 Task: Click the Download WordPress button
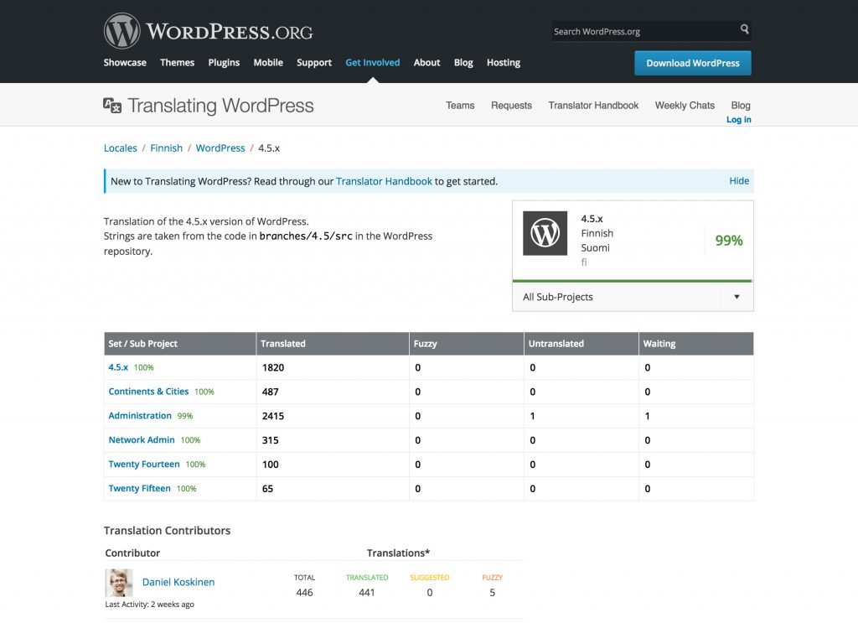point(693,63)
